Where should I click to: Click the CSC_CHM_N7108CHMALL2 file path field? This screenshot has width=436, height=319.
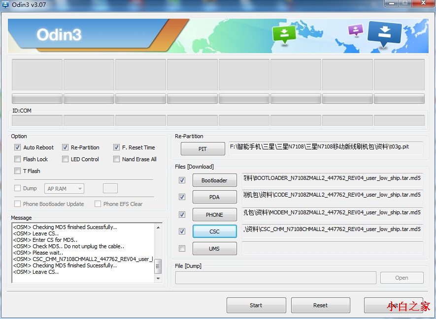click(332, 231)
